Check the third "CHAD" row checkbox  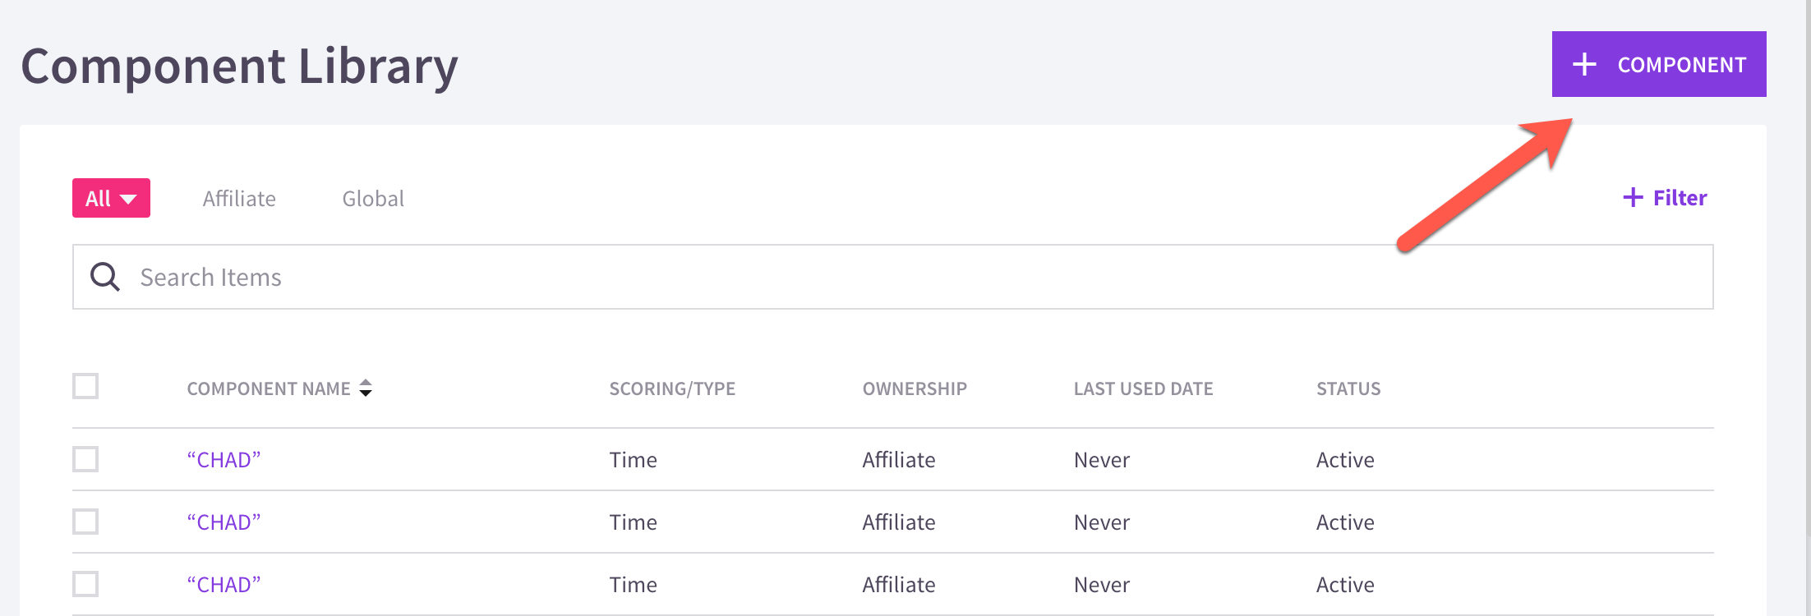click(x=85, y=584)
